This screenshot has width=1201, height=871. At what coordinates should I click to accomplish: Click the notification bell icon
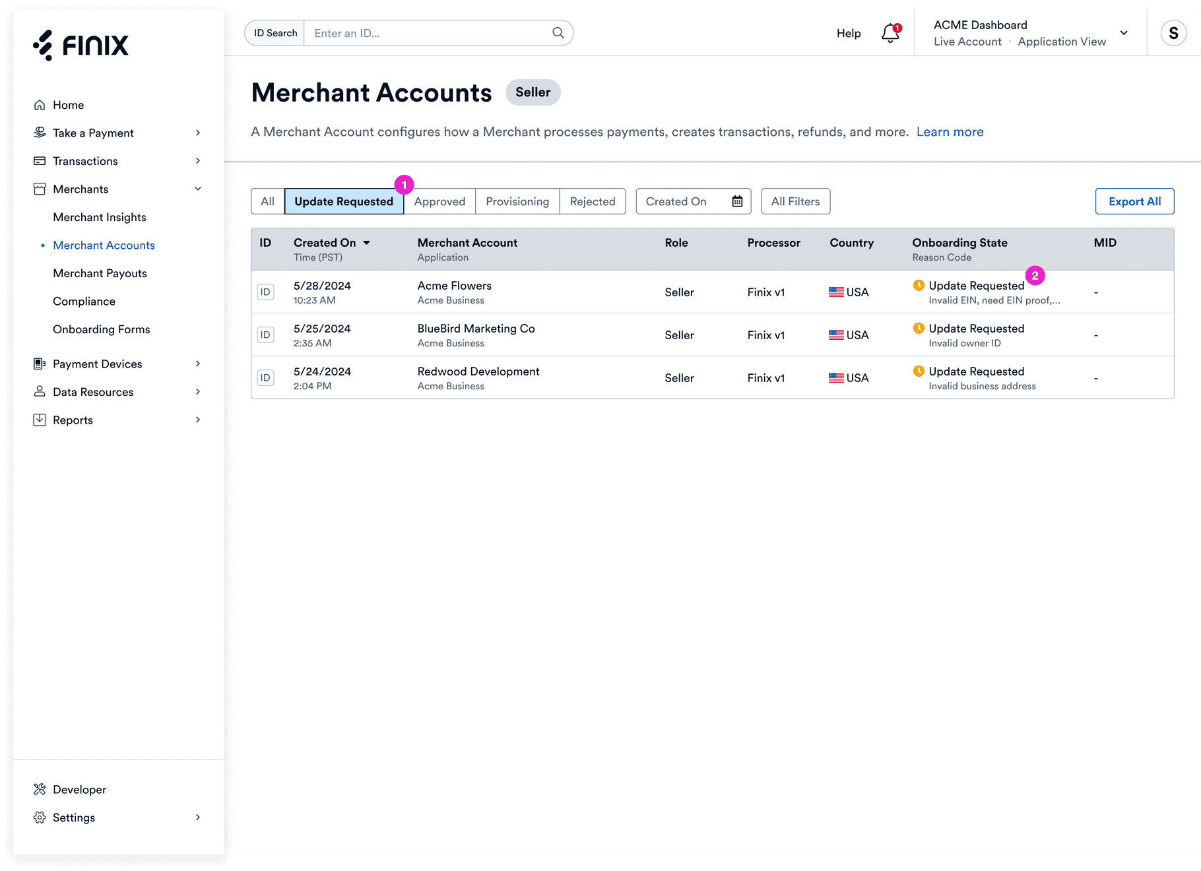click(890, 33)
